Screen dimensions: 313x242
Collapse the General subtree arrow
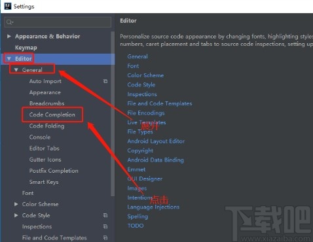click(16, 70)
